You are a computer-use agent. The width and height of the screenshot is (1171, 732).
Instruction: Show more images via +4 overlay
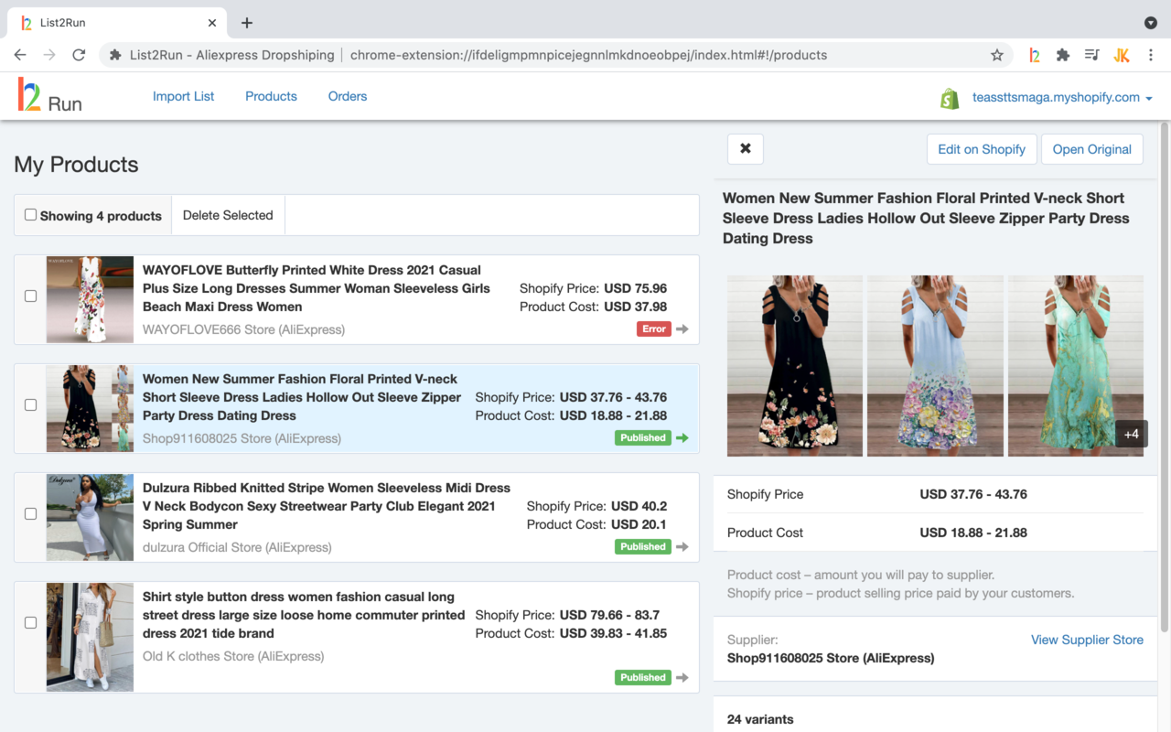pos(1131,434)
